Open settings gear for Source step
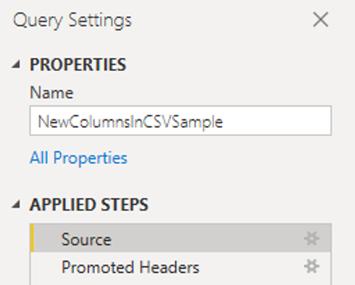This screenshot has width=355, height=285. click(x=312, y=239)
